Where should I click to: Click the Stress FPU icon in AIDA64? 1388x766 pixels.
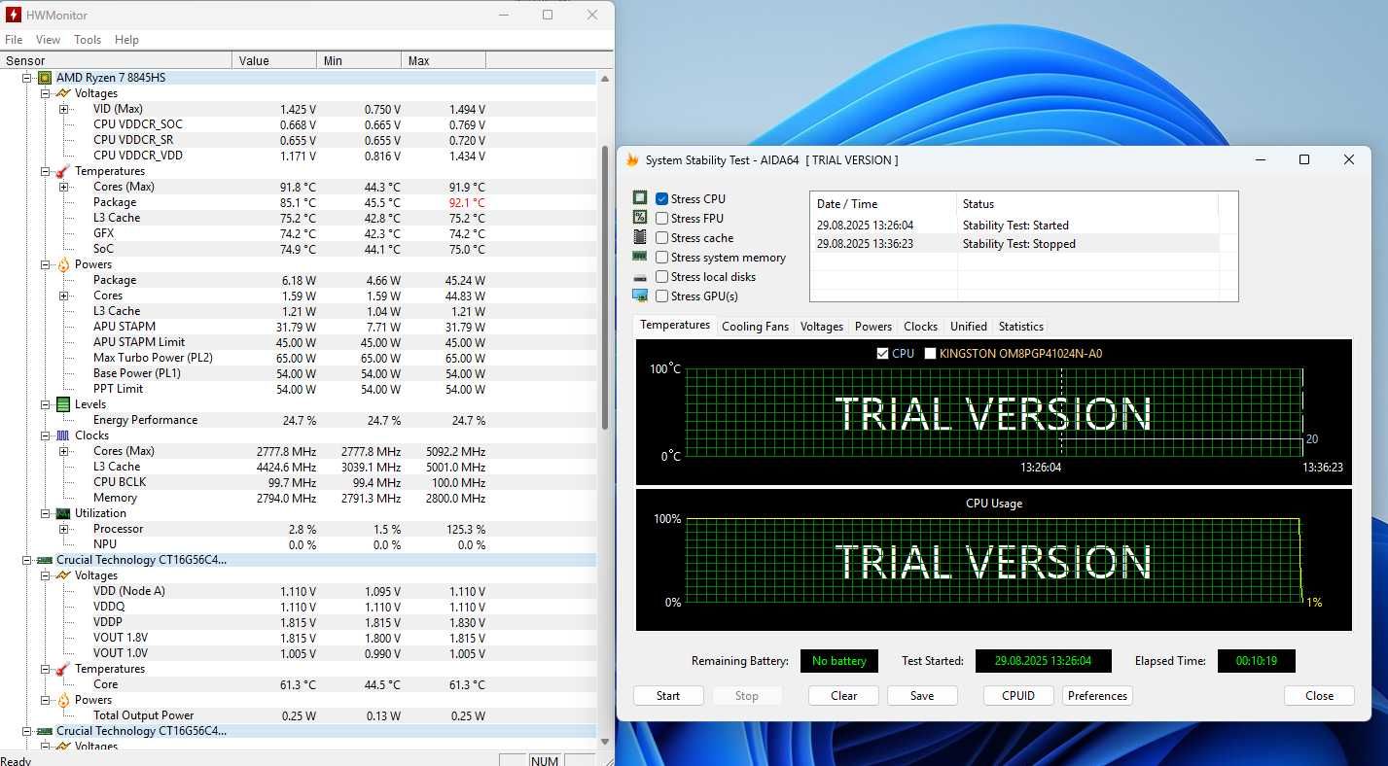click(640, 218)
